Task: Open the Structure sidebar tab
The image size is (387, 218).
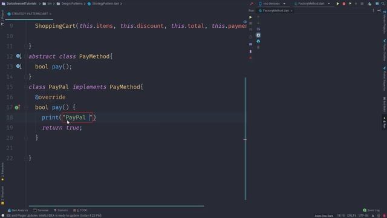Action: [x=2, y=195]
